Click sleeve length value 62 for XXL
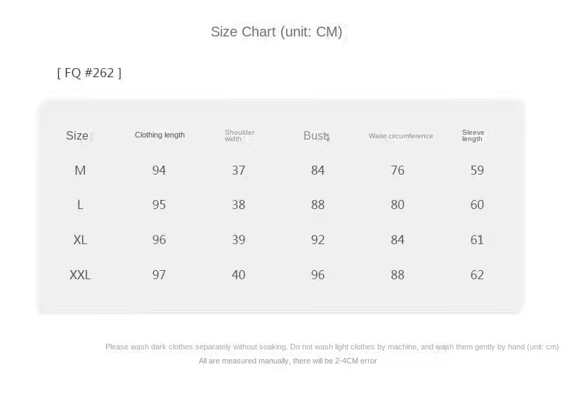Viewport: 562px width, 395px height. [477, 275]
